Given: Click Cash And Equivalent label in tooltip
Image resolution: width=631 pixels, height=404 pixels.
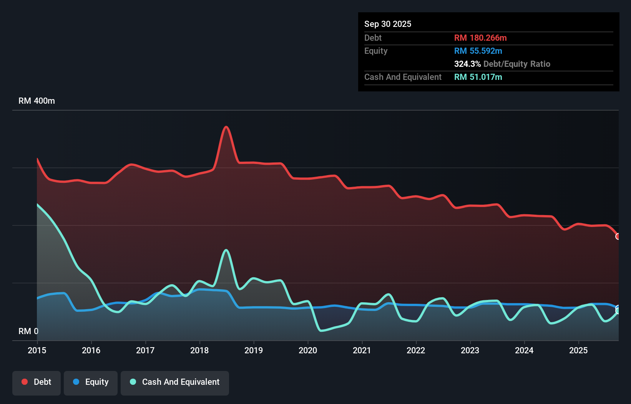Looking at the screenshot, I should pyautogui.click(x=403, y=77).
